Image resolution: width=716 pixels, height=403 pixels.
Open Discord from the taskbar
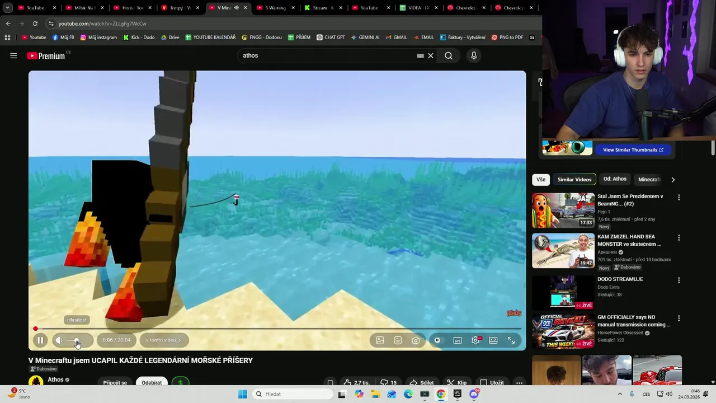click(474, 394)
